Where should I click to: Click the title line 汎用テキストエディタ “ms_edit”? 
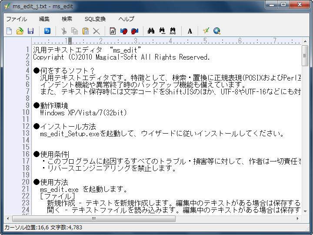tap(87, 50)
